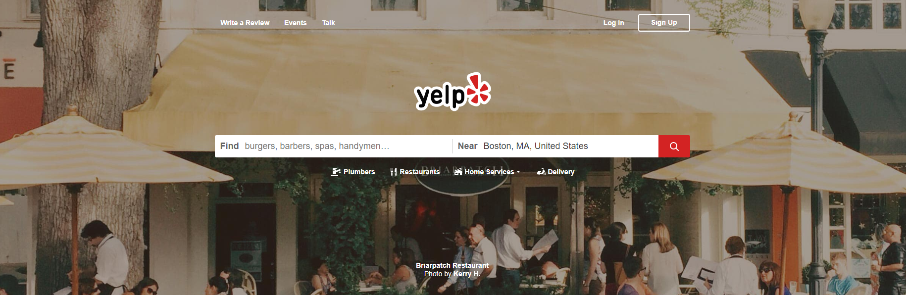Click the red magnifying glass search button
The width and height of the screenshot is (906, 295).
coord(674,146)
